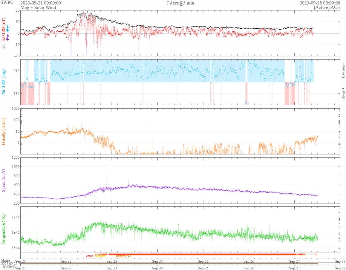Click the brown time range bar
346x270 pixels.
[169, 264]
